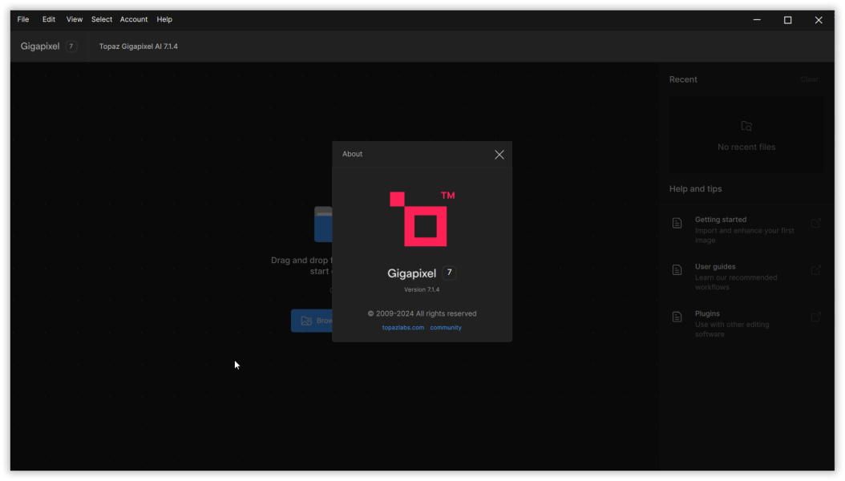This screenshot has width=845, height=481.
Task: Click the Version 7.1.4 text
Action: pyautogui.click(x=422, y=289)
